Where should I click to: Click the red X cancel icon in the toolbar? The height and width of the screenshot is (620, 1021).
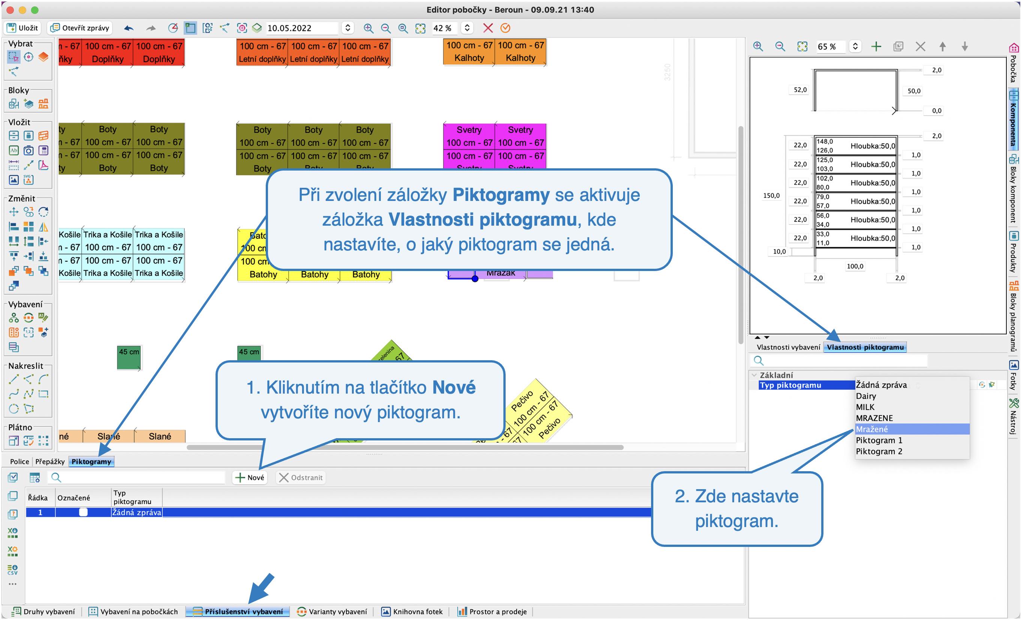(x=488, y=28)
